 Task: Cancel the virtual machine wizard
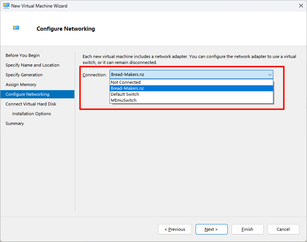click(283, 229)
